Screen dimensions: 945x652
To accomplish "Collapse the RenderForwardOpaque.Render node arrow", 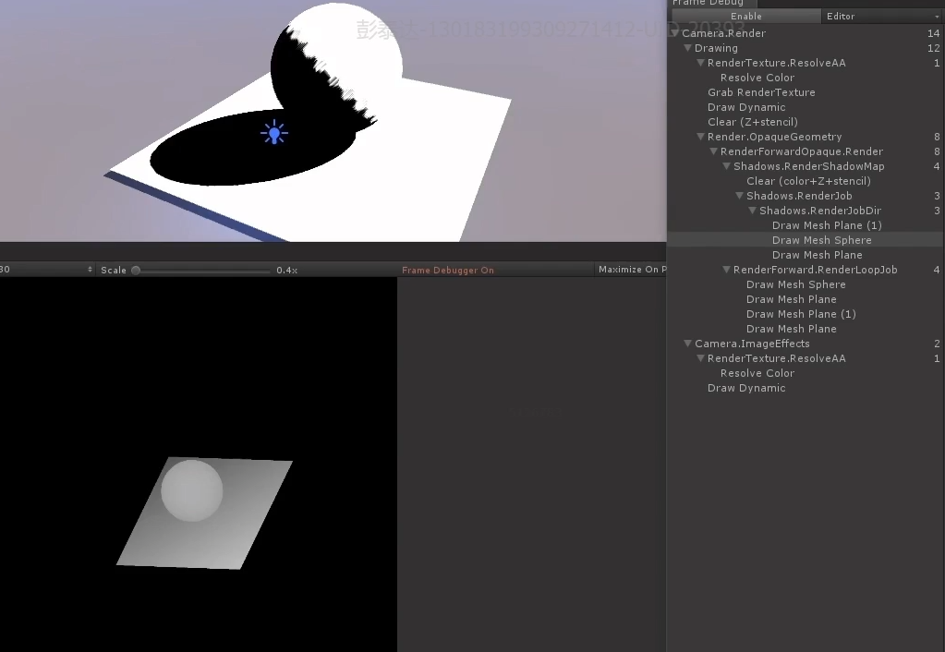I will [x=713, y=151].
